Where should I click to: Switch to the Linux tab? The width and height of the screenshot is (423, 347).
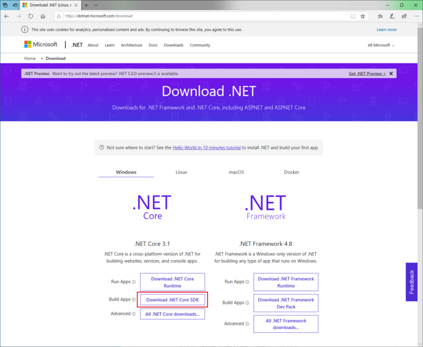coord(181,172)
